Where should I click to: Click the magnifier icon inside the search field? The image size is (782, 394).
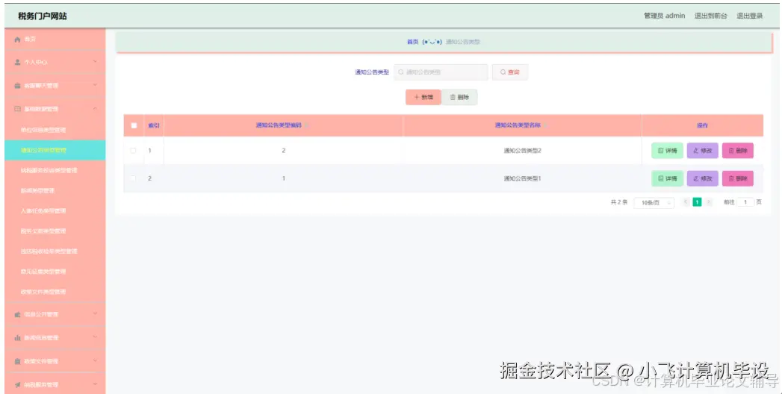pyautogui.click(x=400, y=72)
